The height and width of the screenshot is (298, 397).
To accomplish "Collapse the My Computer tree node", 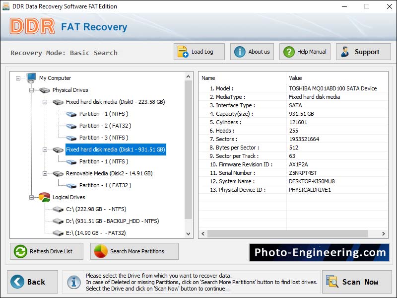I will 18,78.
